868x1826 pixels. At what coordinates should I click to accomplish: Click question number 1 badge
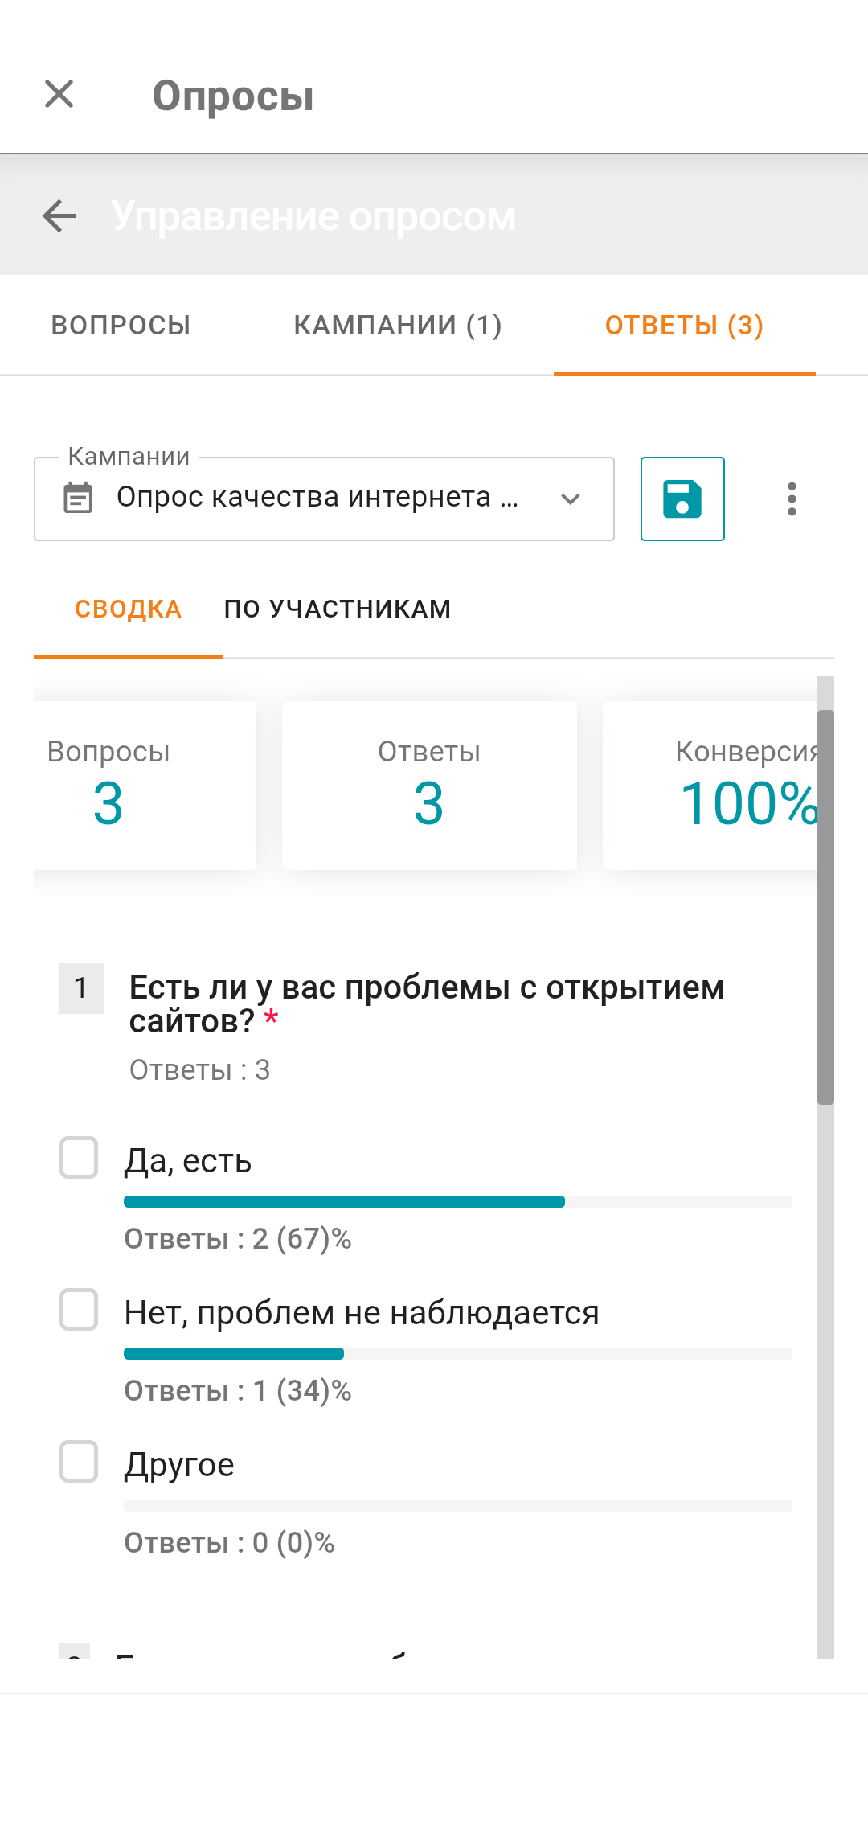coord(81,988)
